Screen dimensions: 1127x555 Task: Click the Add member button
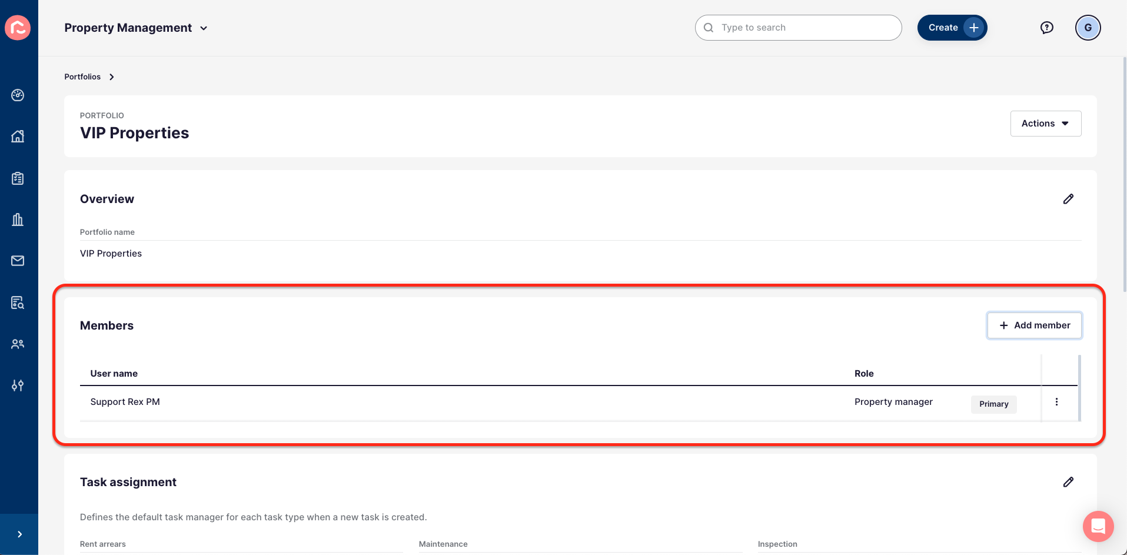coord(1035,325)
